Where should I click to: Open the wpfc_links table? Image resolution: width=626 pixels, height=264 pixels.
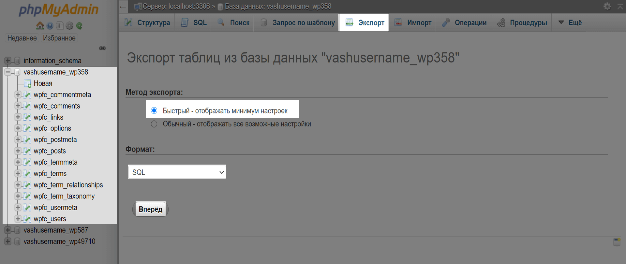pyautogui.click(x=49, y=117)
